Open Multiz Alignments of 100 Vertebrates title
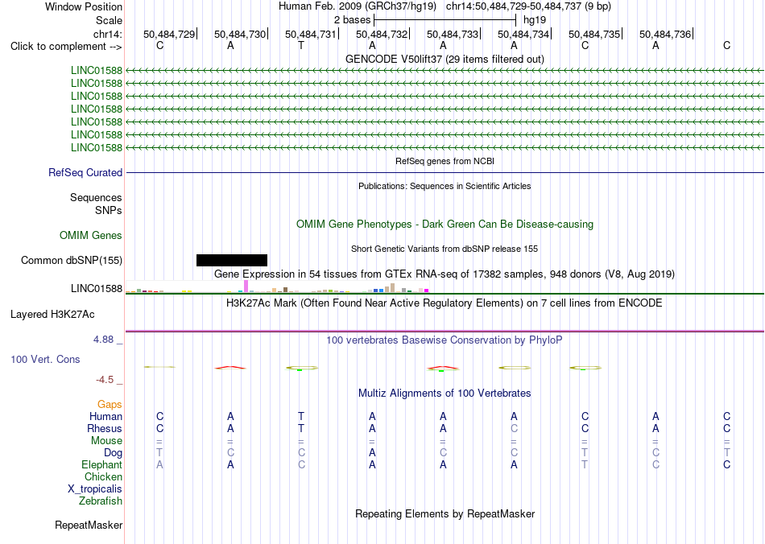The width and height of the screenshot is (765, 544). (445, 393)
